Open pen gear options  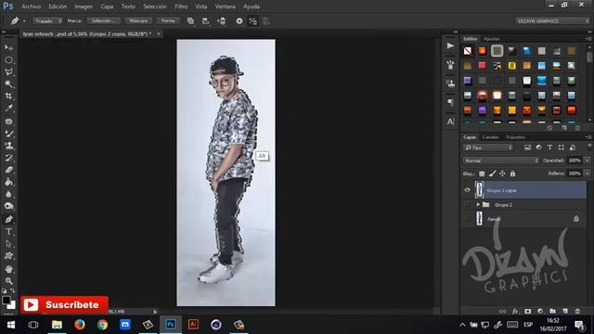coord(239,21)
